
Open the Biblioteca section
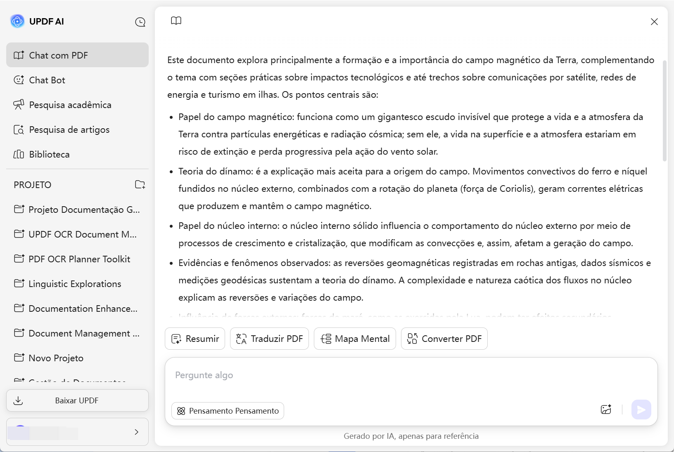49,154
